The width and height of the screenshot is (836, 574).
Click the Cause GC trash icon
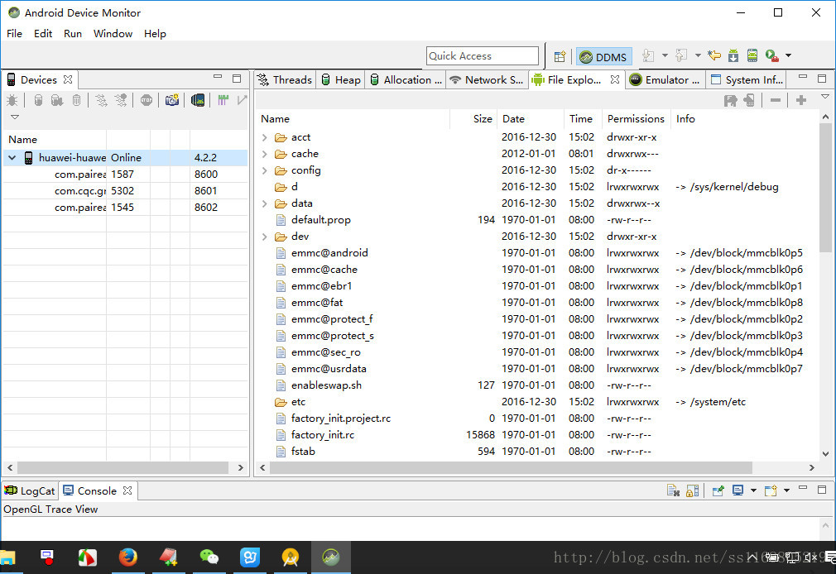click(76, 100)
